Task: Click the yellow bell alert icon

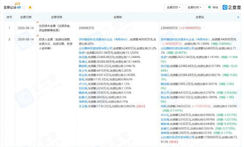Action: 30,7
